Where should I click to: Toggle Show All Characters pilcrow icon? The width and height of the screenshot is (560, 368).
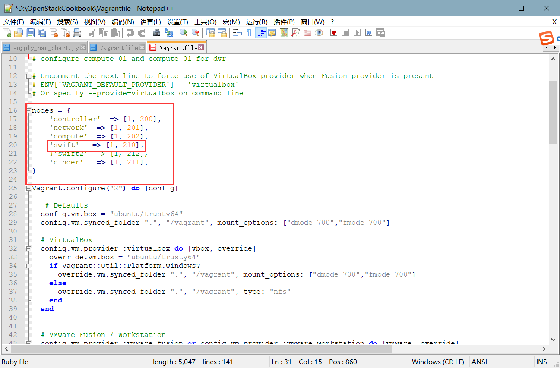coord(249,33)
